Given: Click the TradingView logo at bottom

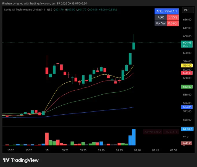Looking at the screenshot, I should coord(21,160).
